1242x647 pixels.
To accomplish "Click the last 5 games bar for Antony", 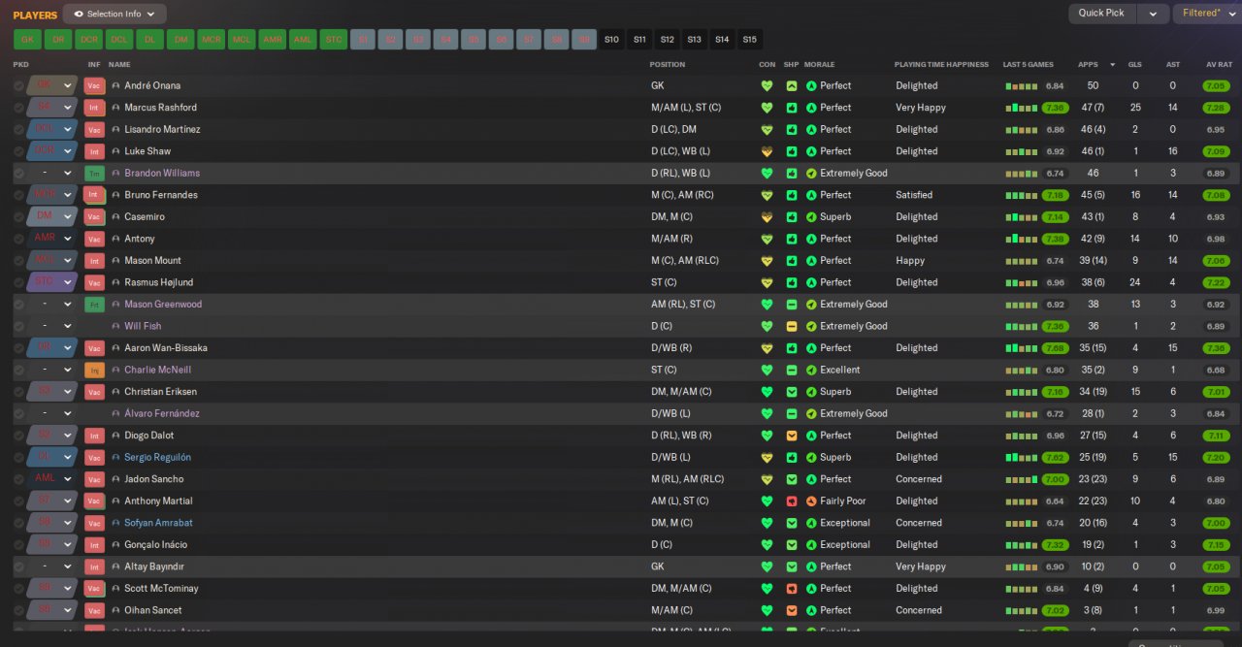I will (1022, 239).
